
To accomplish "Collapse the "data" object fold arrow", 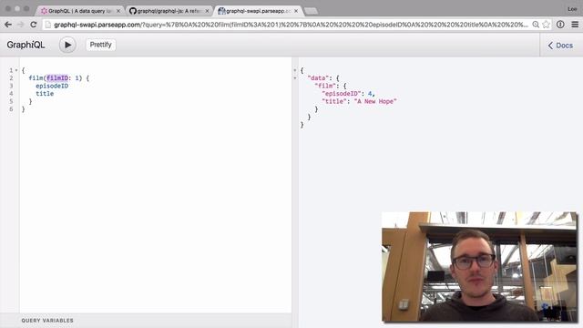I will click(x=295, y=78).
